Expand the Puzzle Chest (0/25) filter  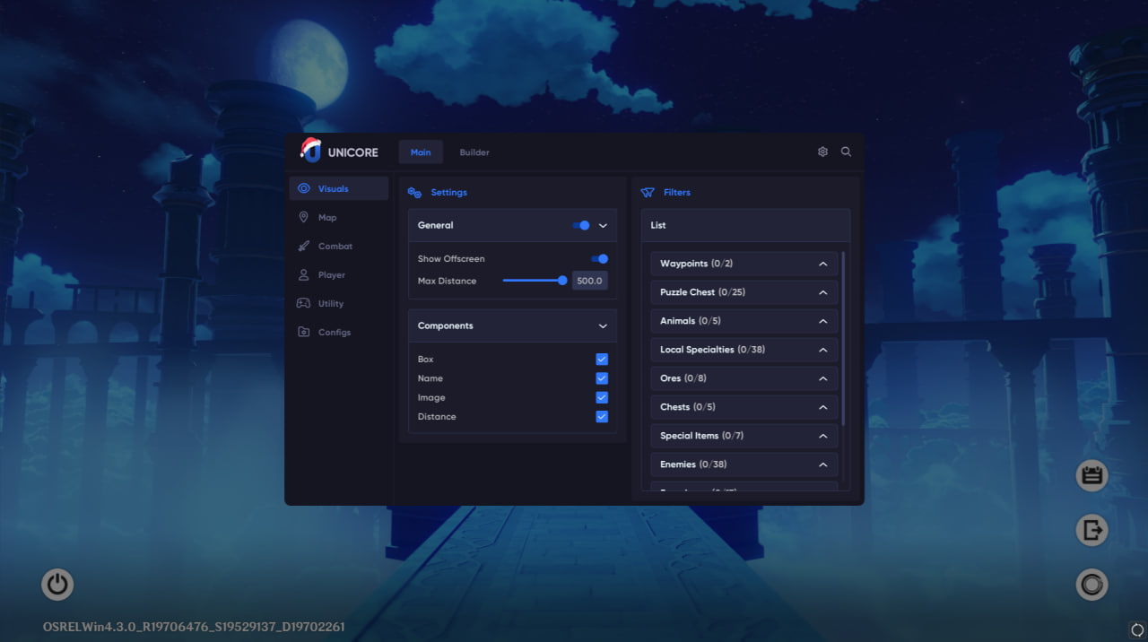coord(744,292)
